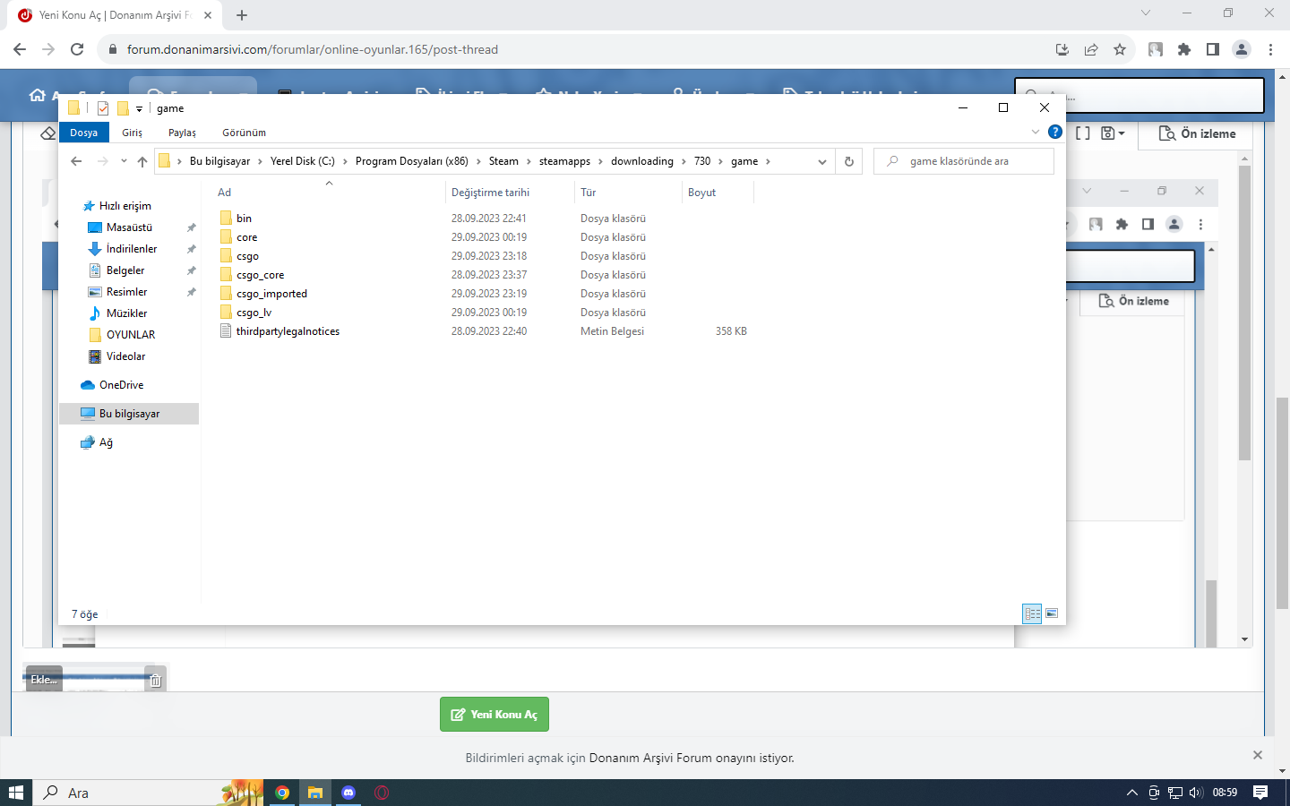Switch to details view layout icon
The width and height of the screenshot is (1290, 806).
(x=1032, y=613)
